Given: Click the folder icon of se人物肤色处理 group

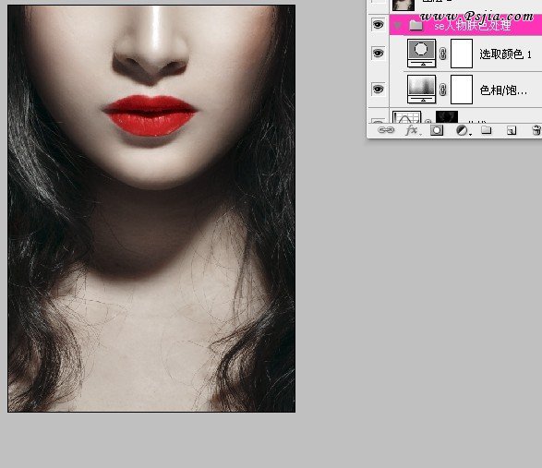Looking at the screenshot, I should point(416,25).
